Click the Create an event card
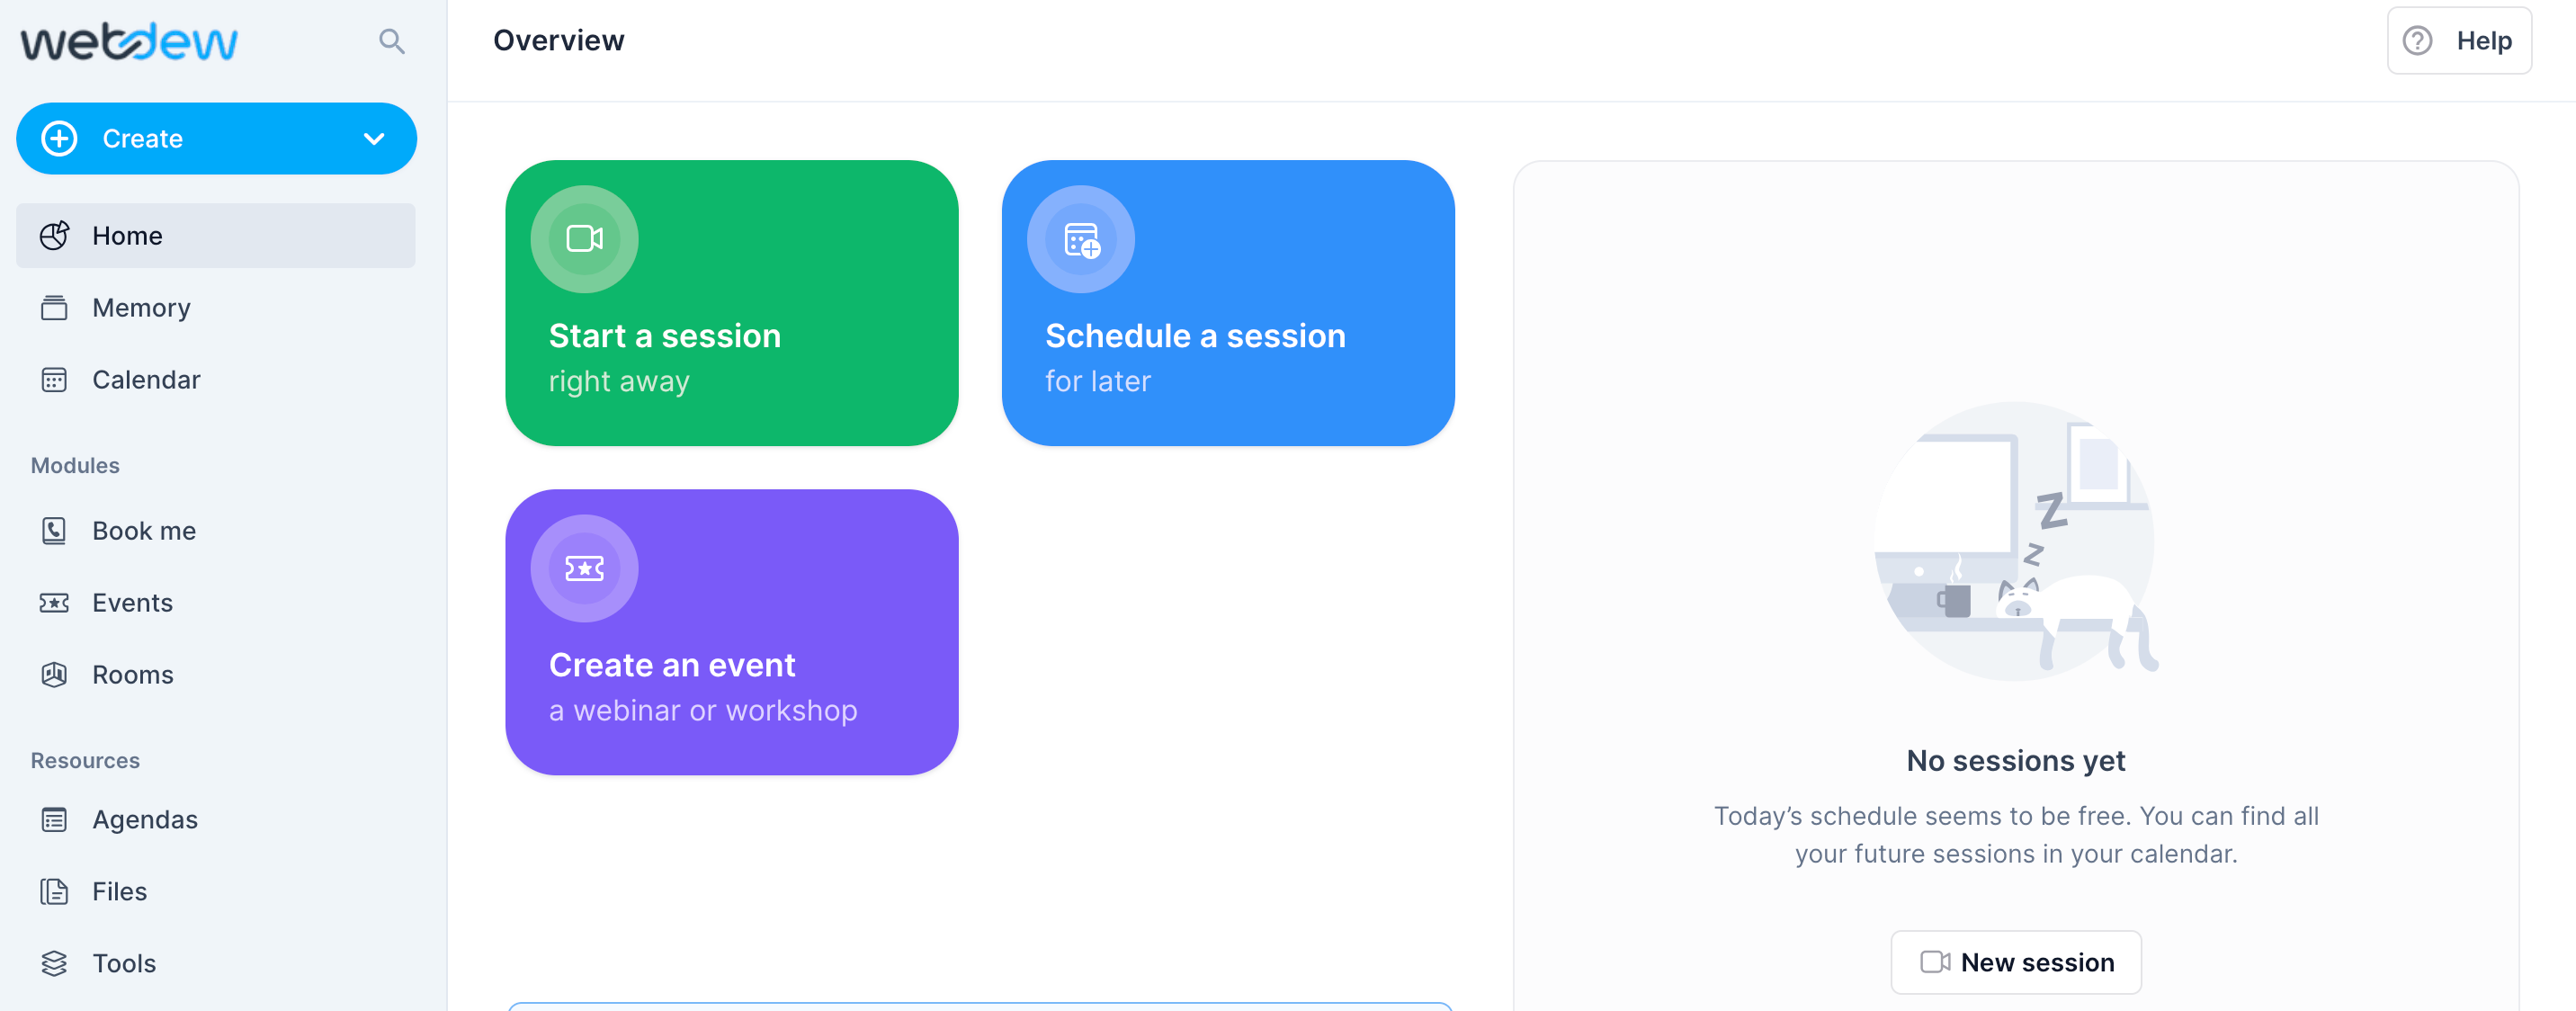 pos(732,632)
